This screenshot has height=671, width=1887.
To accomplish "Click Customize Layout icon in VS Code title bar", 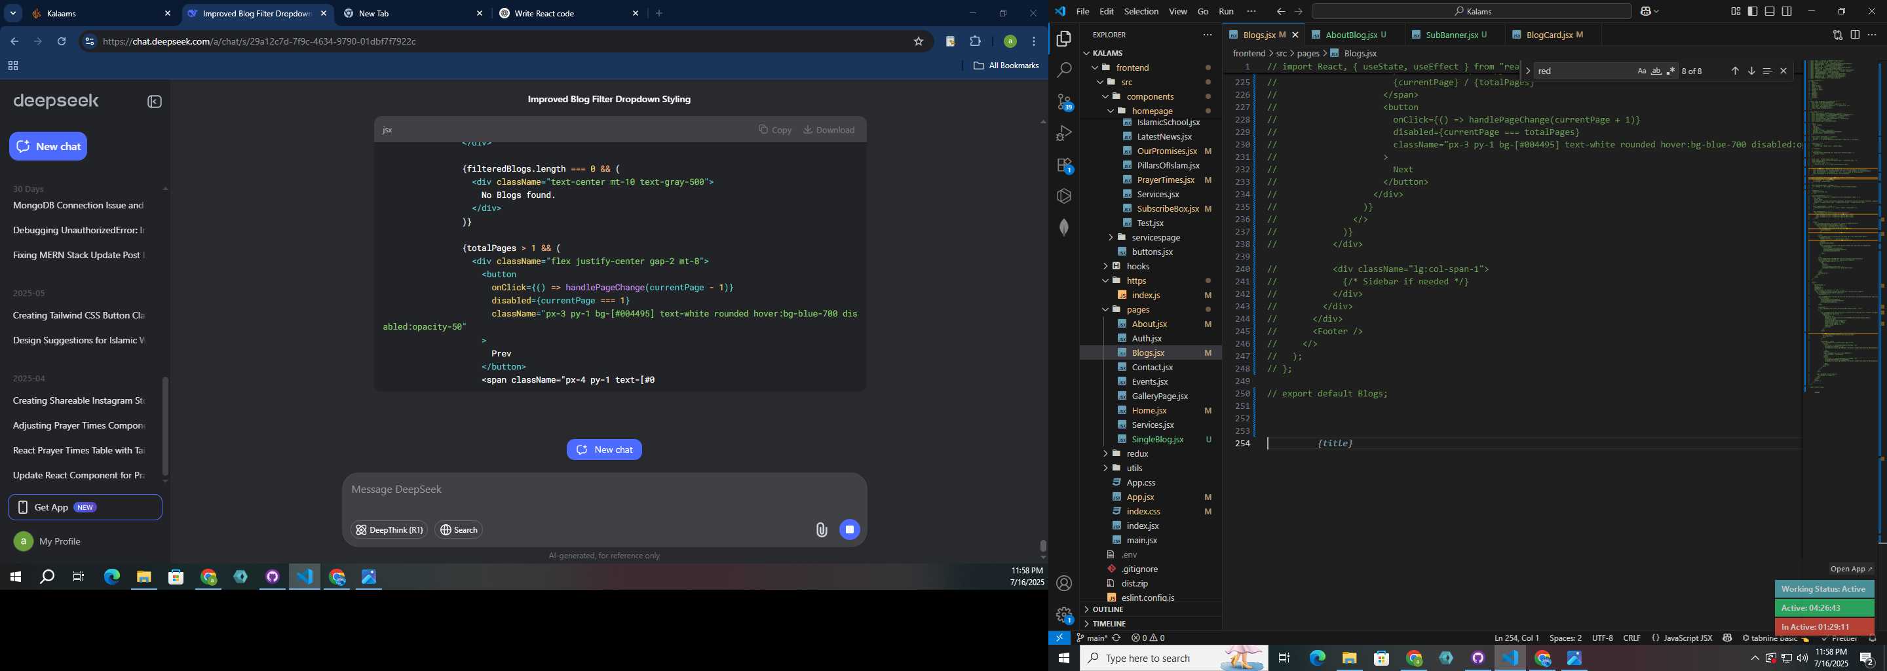I will pyautogui.click(x=1736, y=11).
